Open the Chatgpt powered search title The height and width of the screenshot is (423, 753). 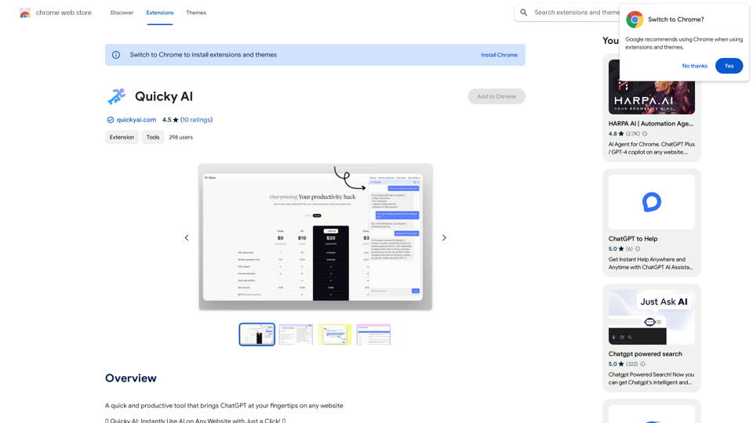[645, 354]
